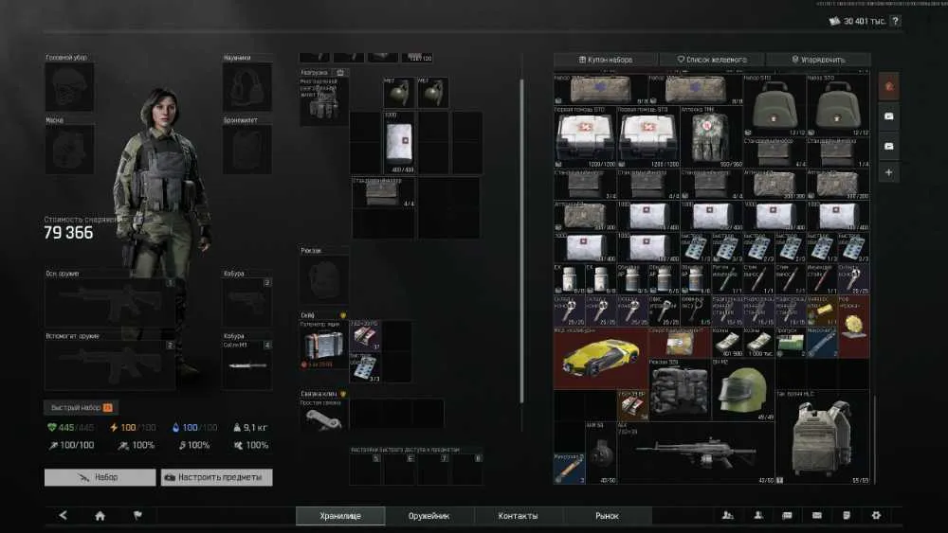Select the drum magazine item 40/50
Screen dimensions: 948x533
(601, 453)
